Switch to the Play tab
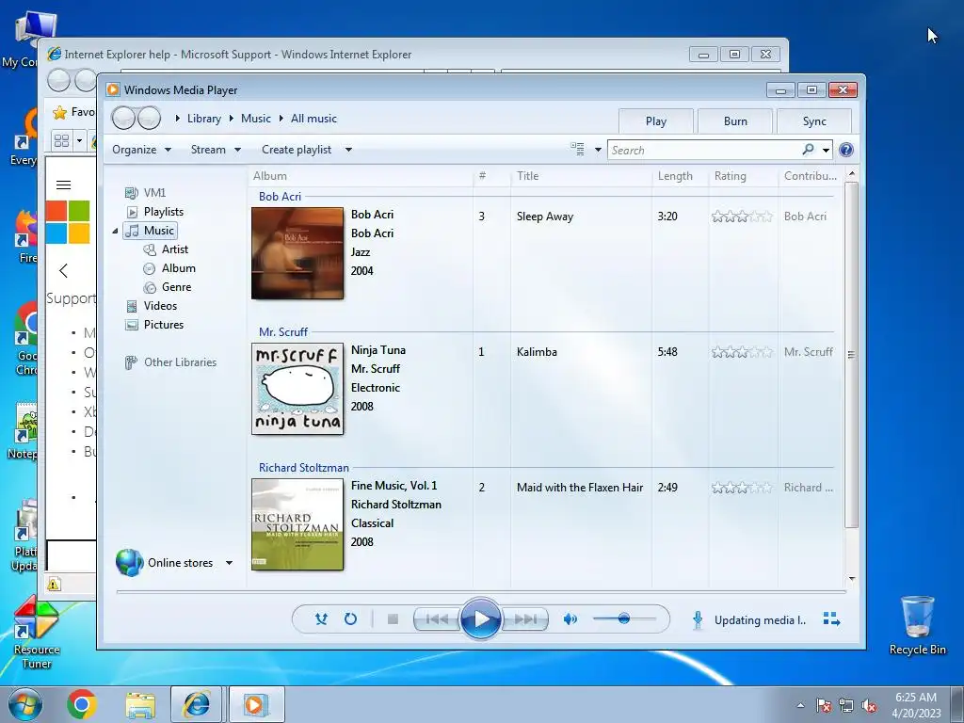Viewport: 964px width, 723px height. [x=656, y=121]
